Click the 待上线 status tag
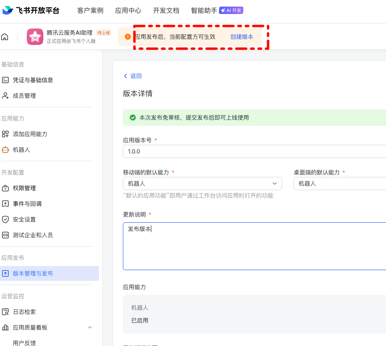 click(104, 33)
